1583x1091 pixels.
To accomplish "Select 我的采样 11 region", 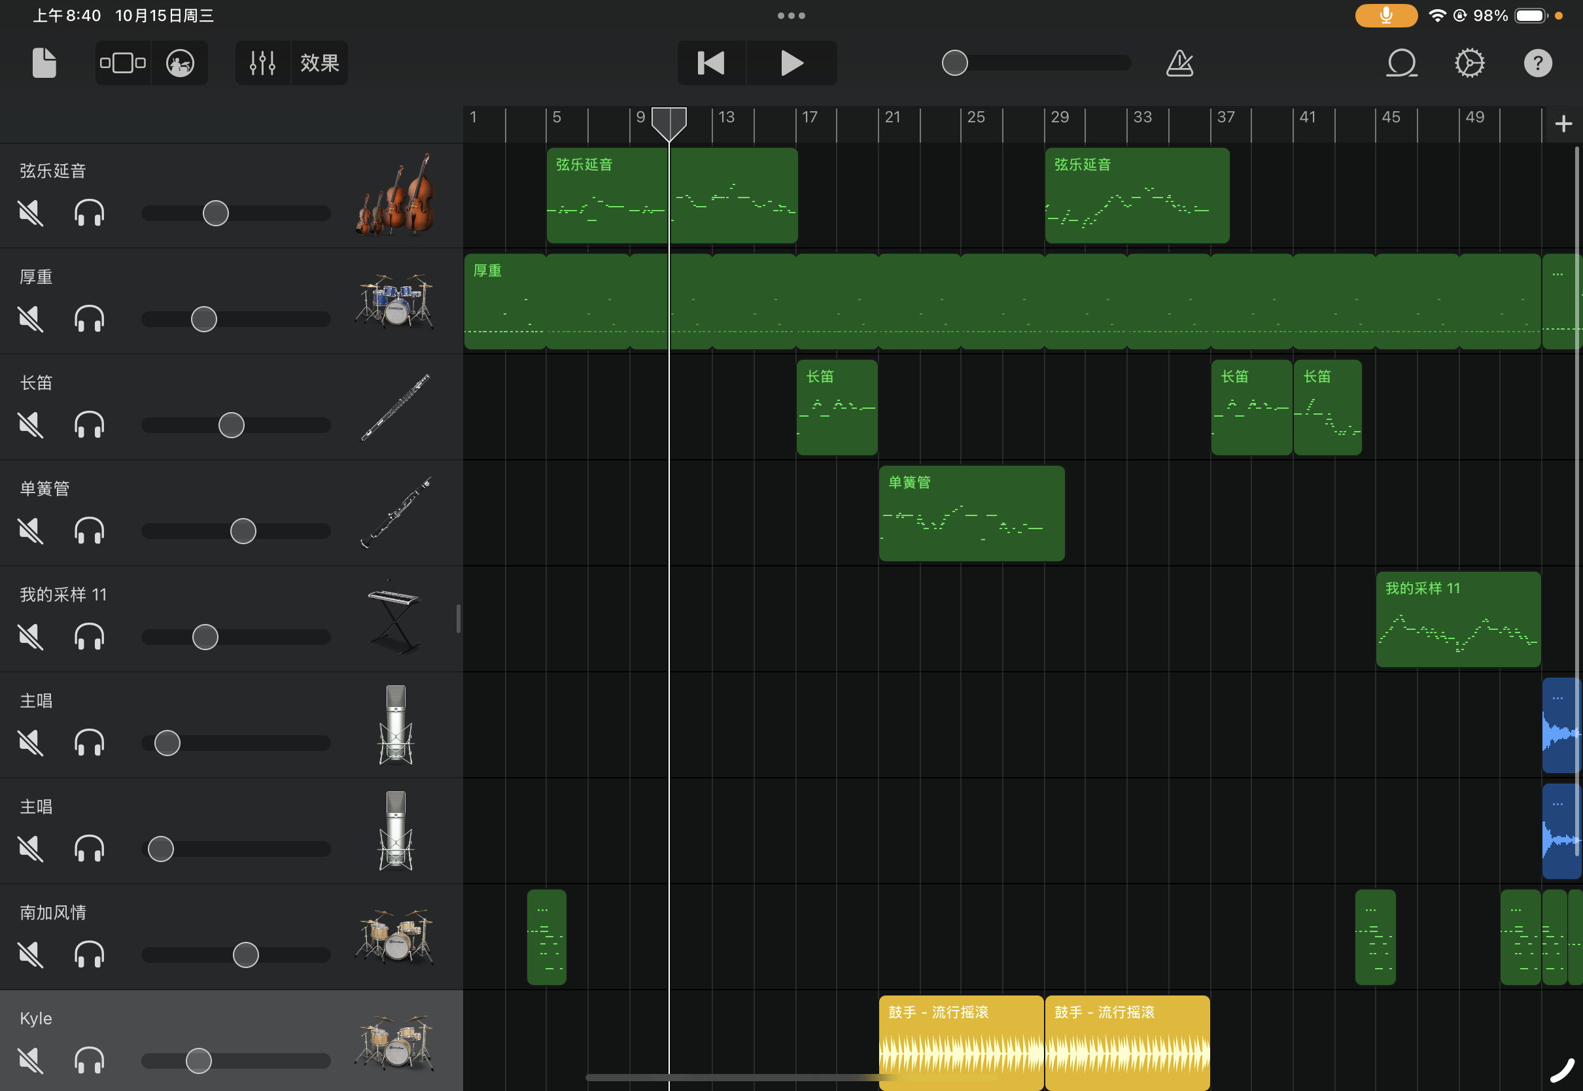I will (1458, 619).
